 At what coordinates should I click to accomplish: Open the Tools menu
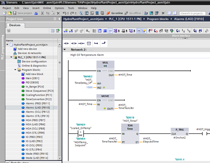click(x=71, y=8)
